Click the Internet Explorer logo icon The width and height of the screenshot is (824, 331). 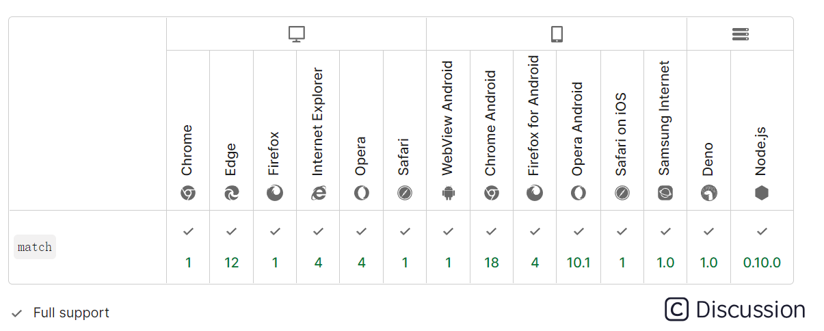click(318, 193)
